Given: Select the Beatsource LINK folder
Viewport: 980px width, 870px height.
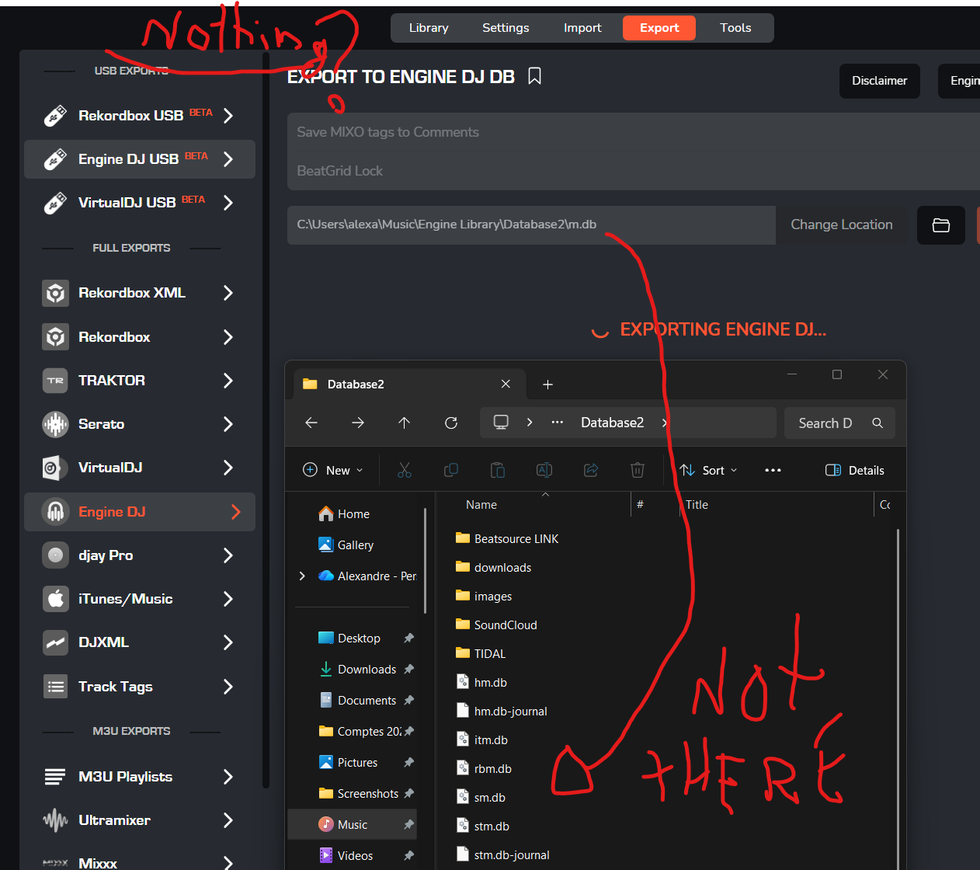Looking at the screenshot, I should pos(507,538).
